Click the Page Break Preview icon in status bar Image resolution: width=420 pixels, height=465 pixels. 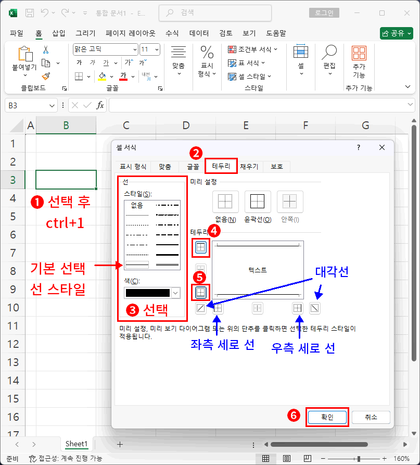[x=308, y=458]
